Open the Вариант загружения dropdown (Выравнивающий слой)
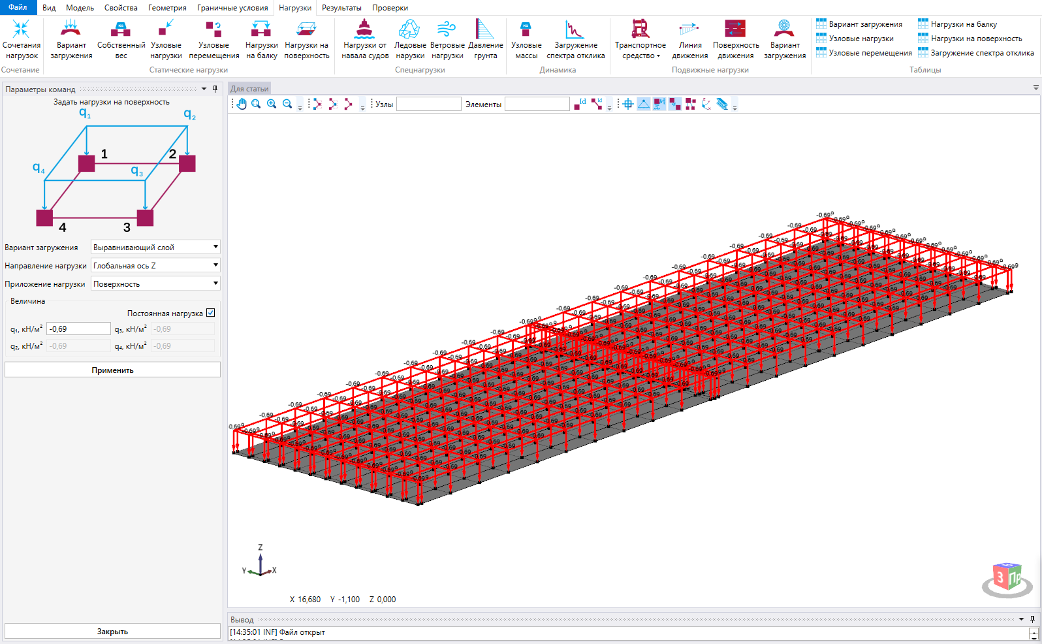Viewport: 1042px width, 644px height. (x=156, y=247)
